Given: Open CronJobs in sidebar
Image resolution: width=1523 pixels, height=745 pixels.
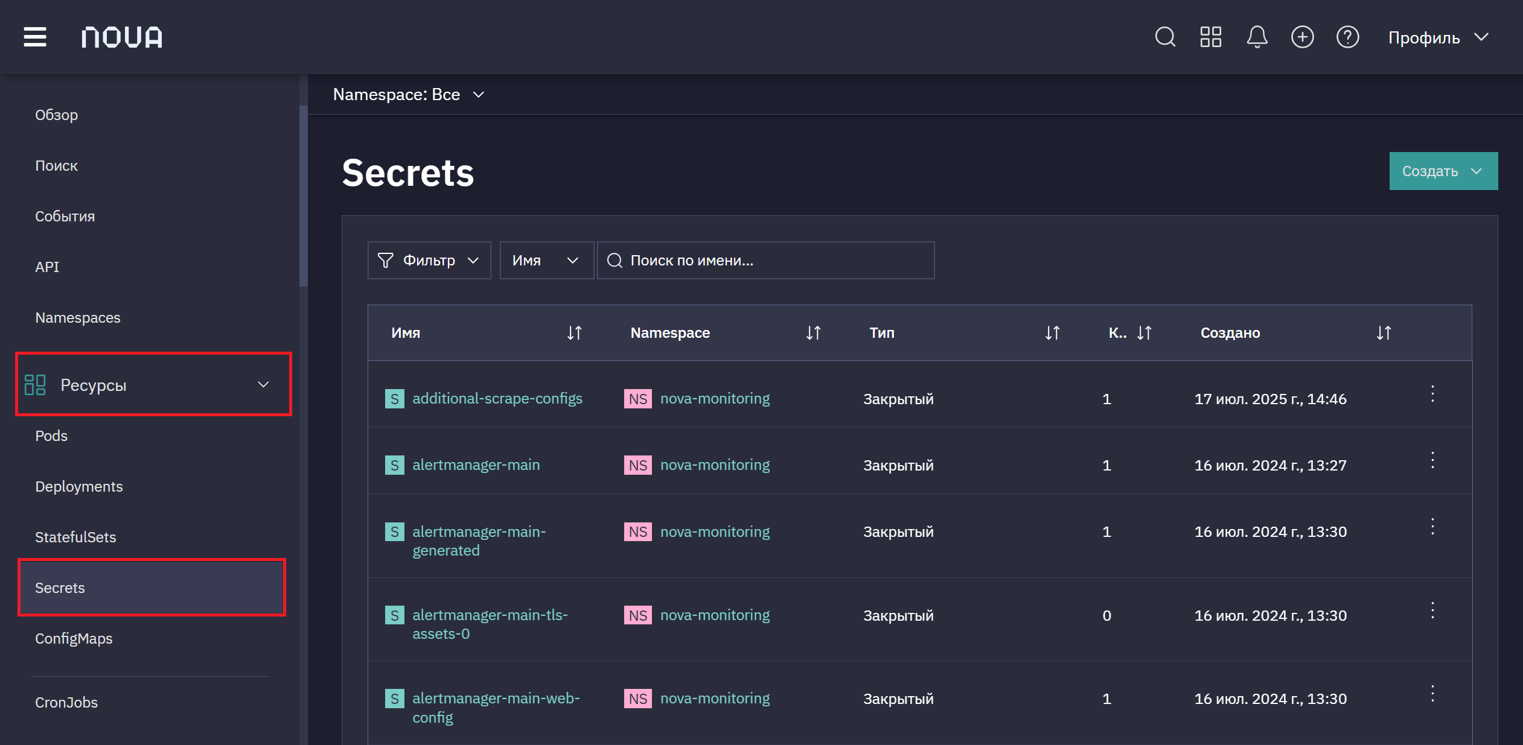Looking at the screenshot, I should (66, 702).
